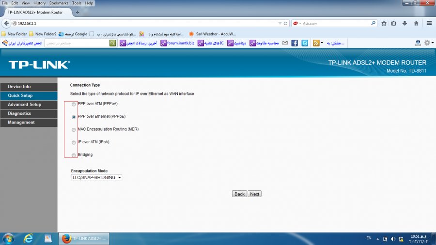The image size is (436, 245).
Task: Open the Tools menu
Action: [x=77, y=3]
